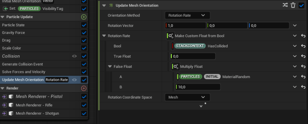This screenshot has width=308, height=124.
Task: Reset Rotation Rate to default with the arrow icon
Action: point(303,36)
